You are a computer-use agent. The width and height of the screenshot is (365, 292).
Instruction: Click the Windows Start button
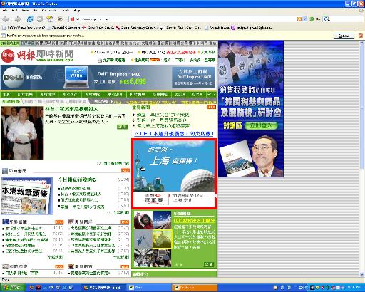tap(12, 288)
